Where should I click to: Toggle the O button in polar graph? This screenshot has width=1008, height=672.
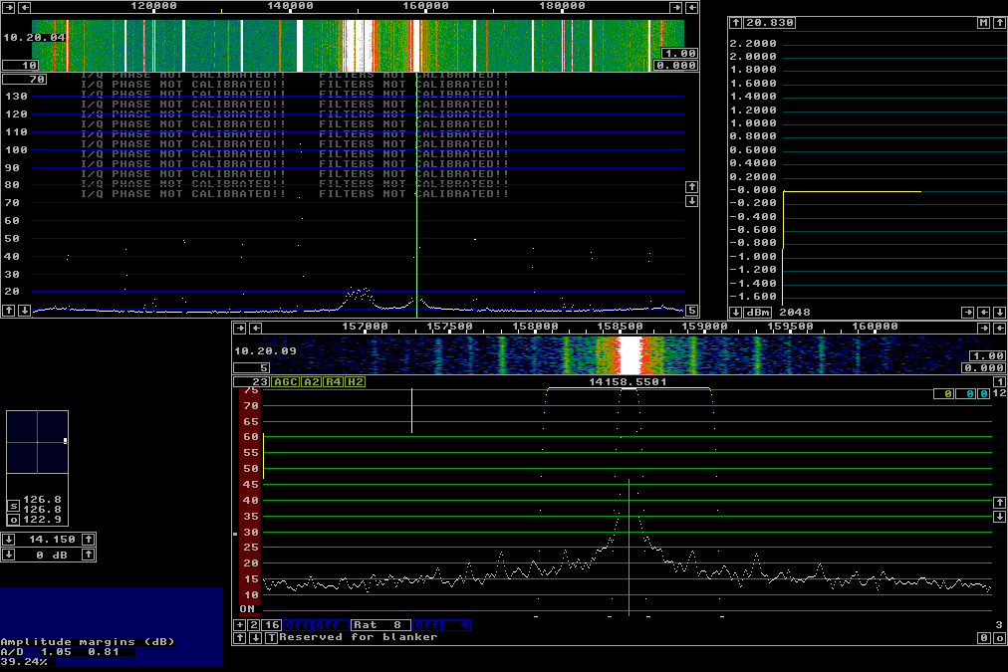tap(14, 520)
